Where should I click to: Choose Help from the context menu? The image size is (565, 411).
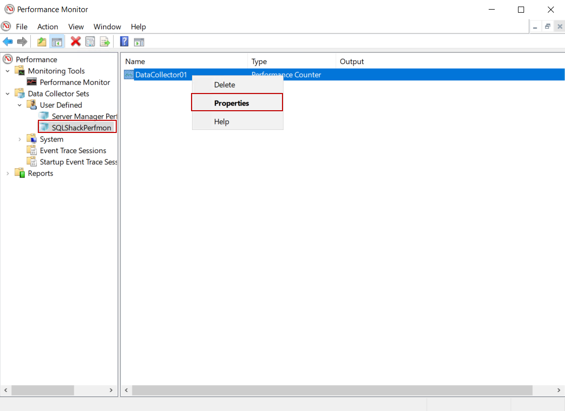click(238, 121)
